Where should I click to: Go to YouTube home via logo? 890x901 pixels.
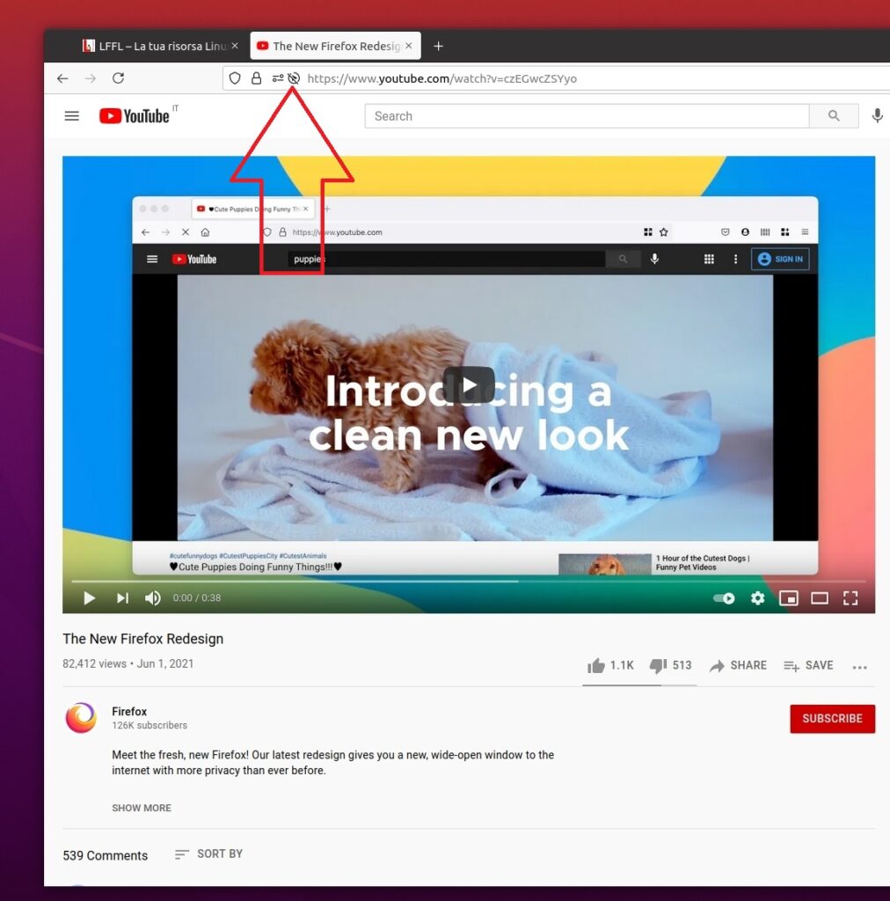(x=135, y=116)
